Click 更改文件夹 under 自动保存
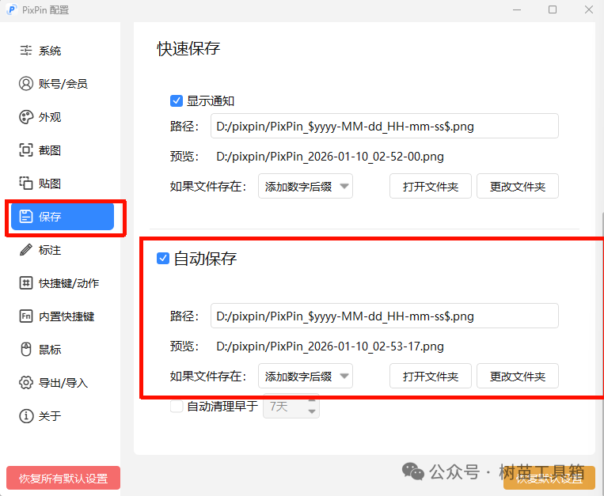This screenshot has height=496, width=604. [518, 376]
